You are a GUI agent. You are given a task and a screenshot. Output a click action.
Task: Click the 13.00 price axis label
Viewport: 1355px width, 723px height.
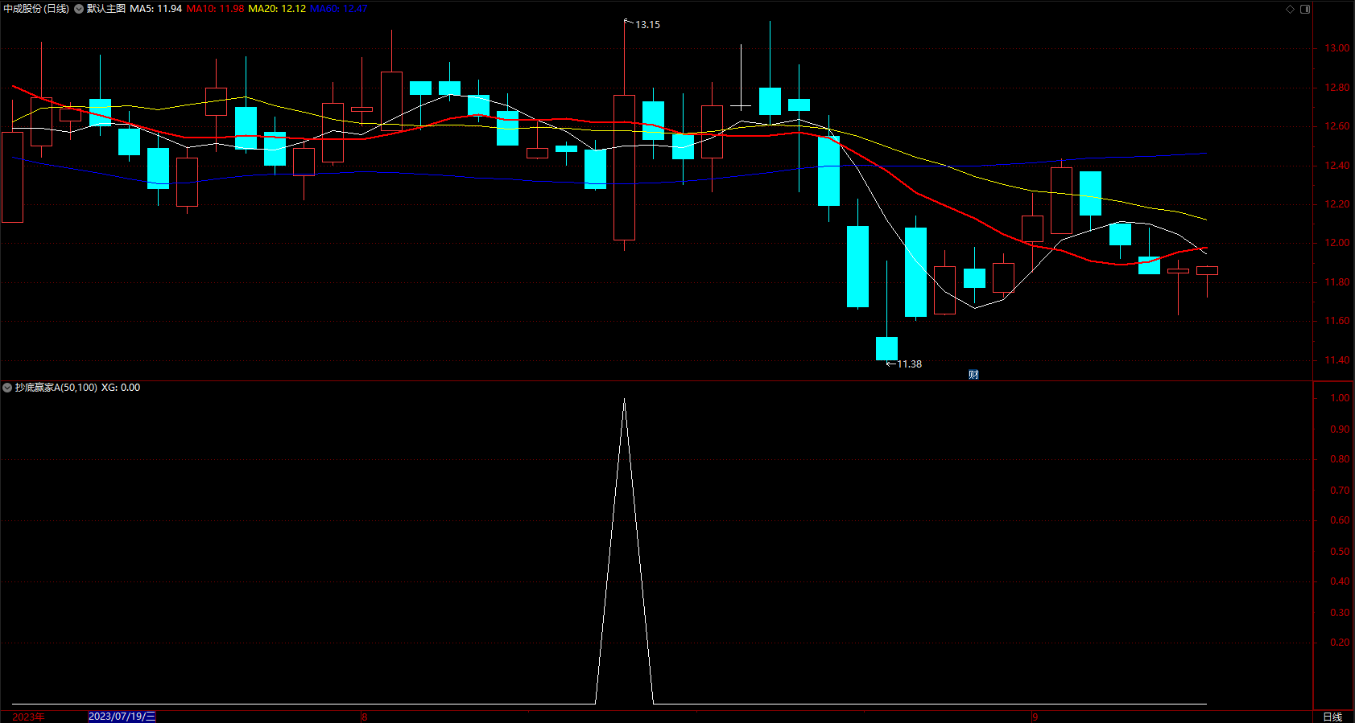coord(1336,48)
